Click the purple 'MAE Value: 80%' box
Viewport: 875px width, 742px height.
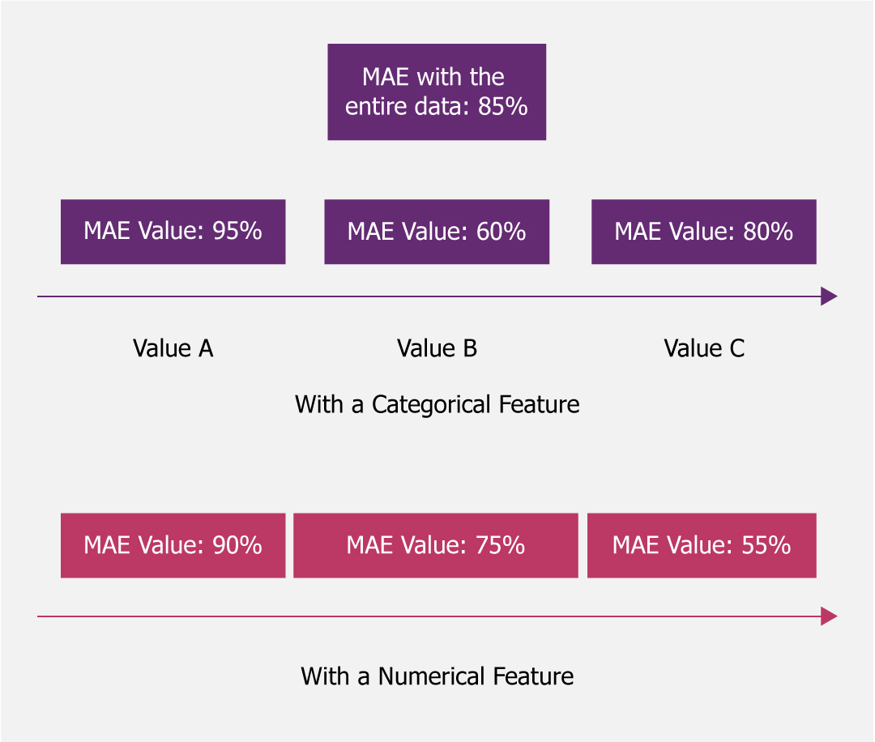pyautogui.click(x=703, y=232)
